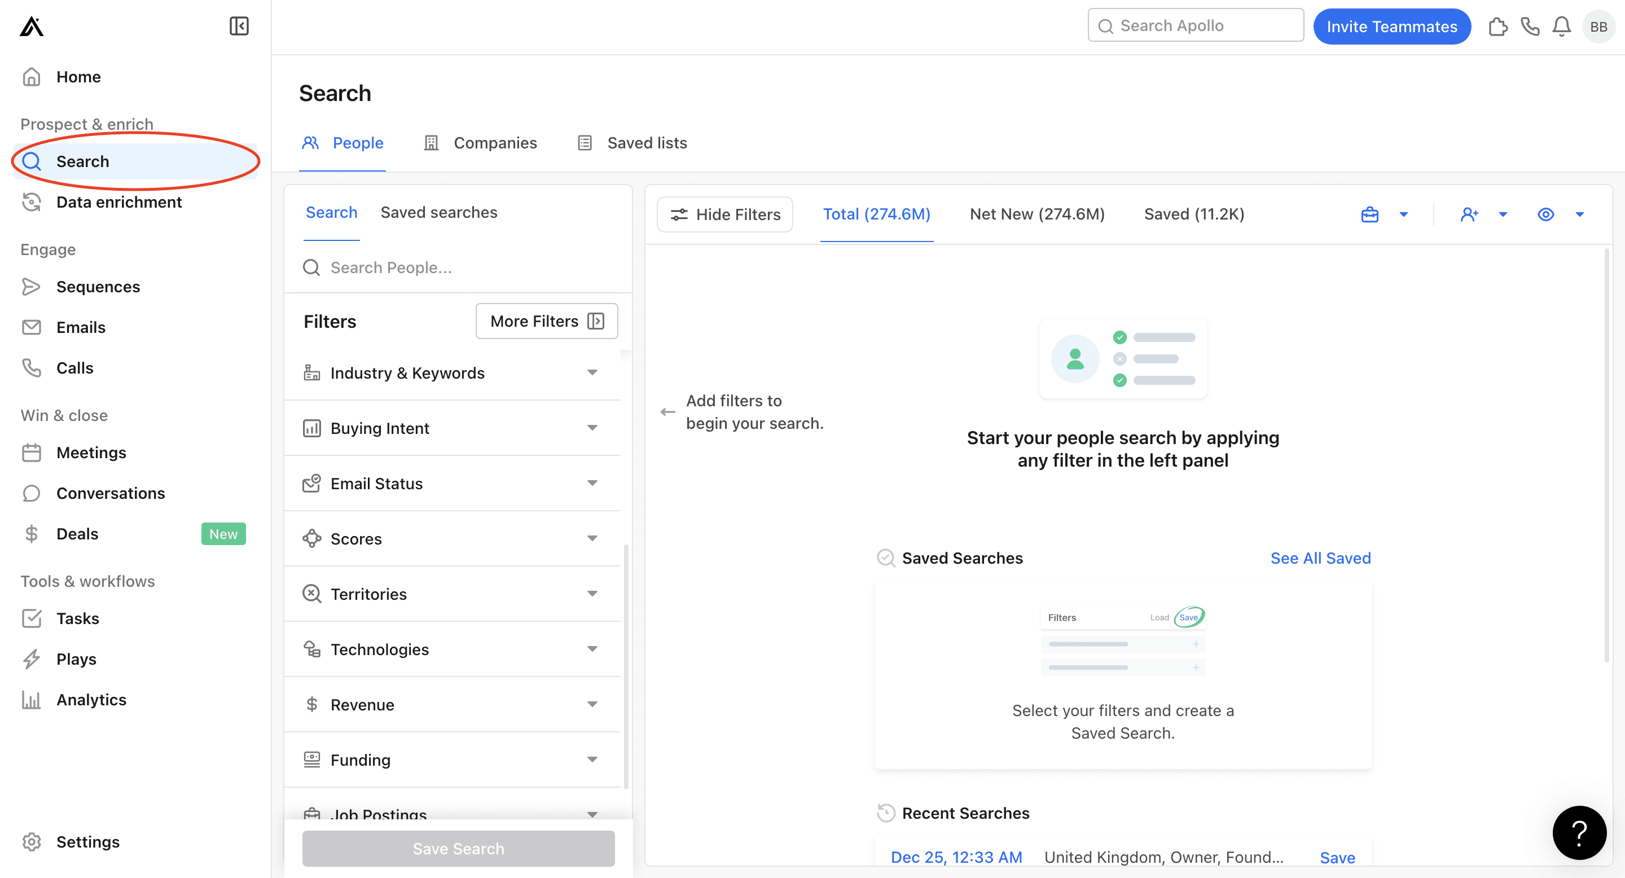Image resolution: width=1625 pixels, height=878 pixels.
Task: Click the add-person icon in results toolbar
Action: click(1469, 214)
